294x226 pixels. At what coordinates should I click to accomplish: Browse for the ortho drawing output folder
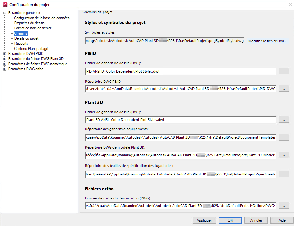pyautogui.click(x=284, y=206)
